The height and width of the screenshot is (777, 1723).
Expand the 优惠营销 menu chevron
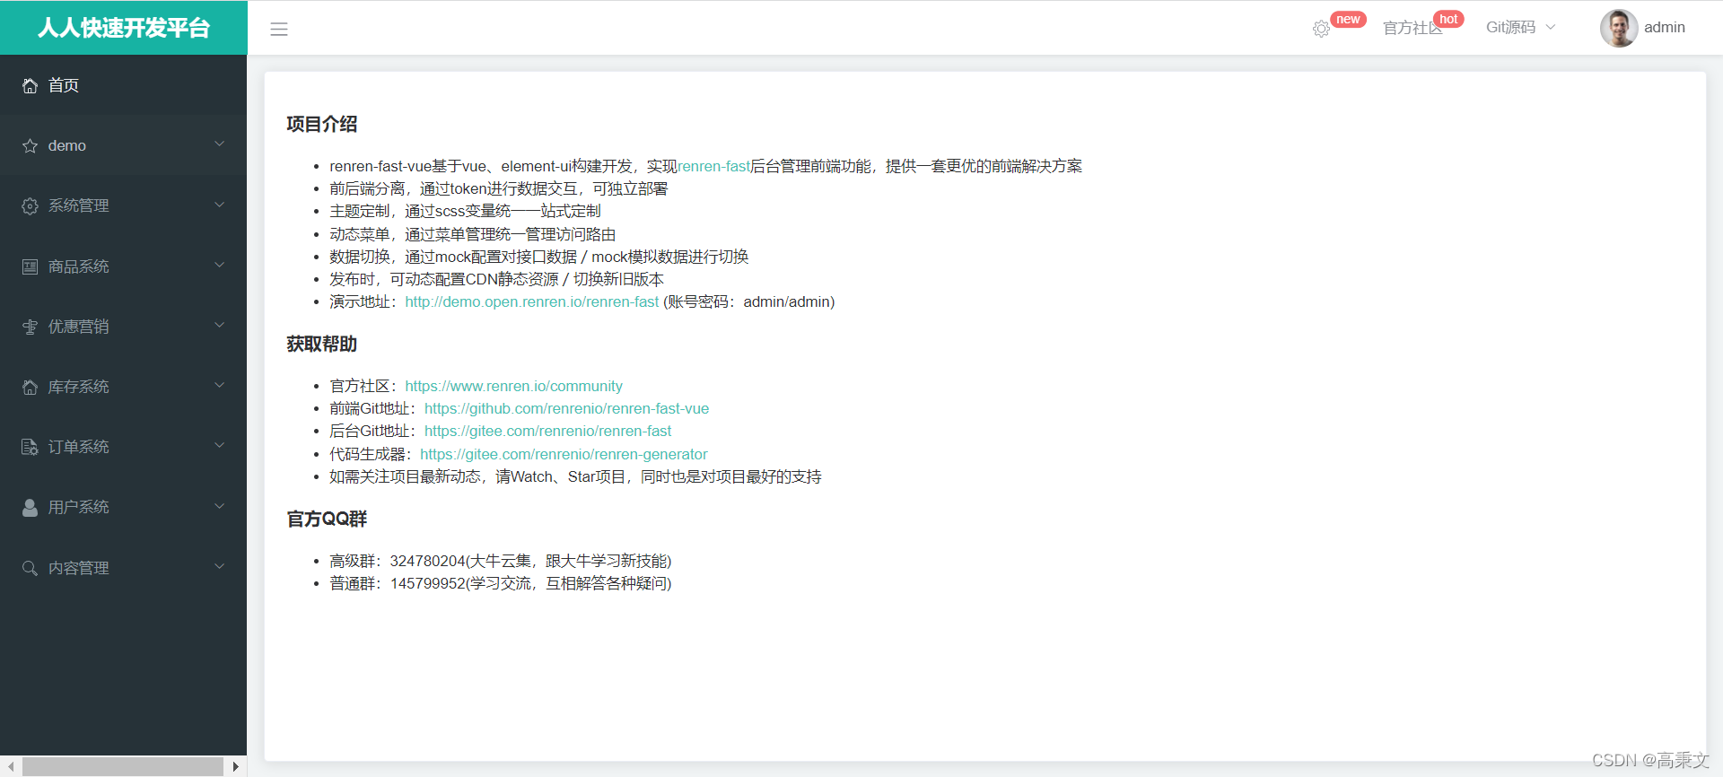(220, 326)
